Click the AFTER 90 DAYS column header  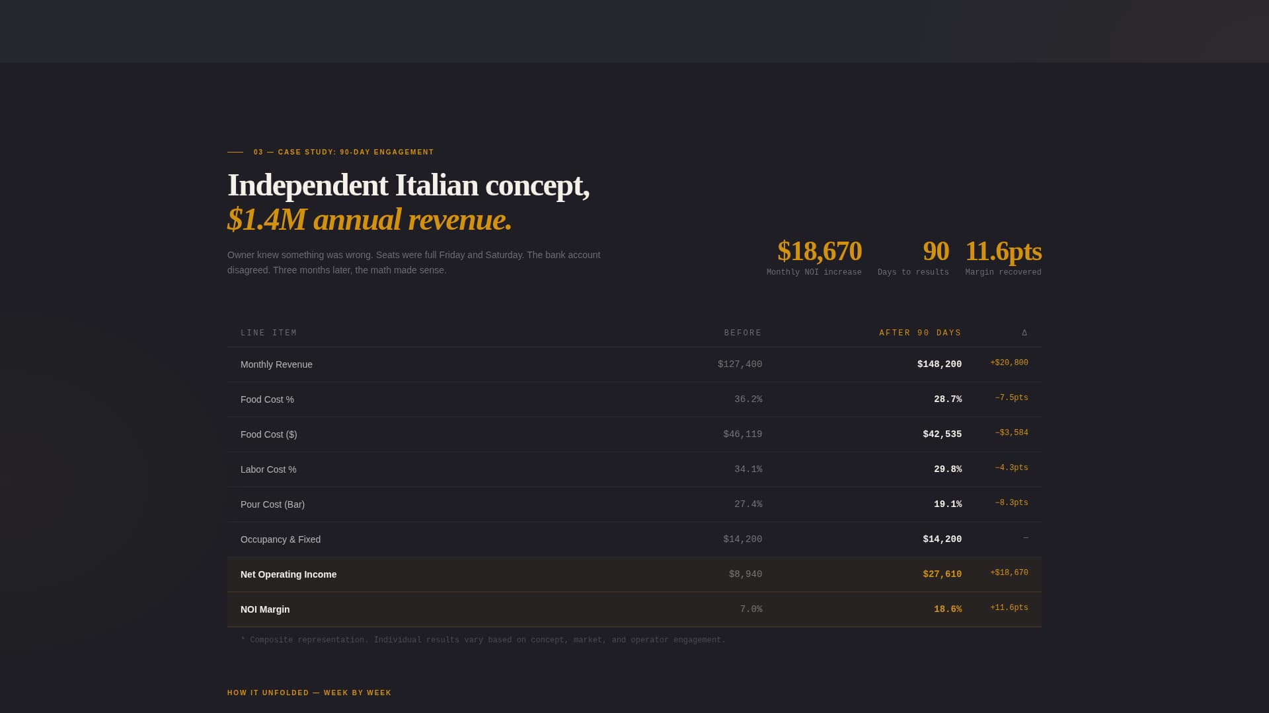(920, 333)
